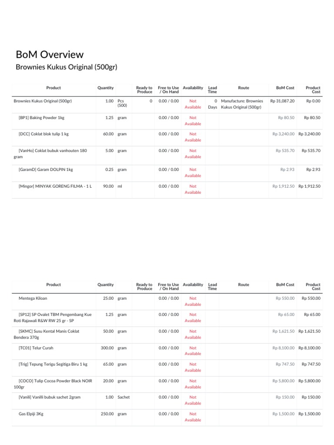
Task: Click the BoM Overview heading
Action: point(50,55)
